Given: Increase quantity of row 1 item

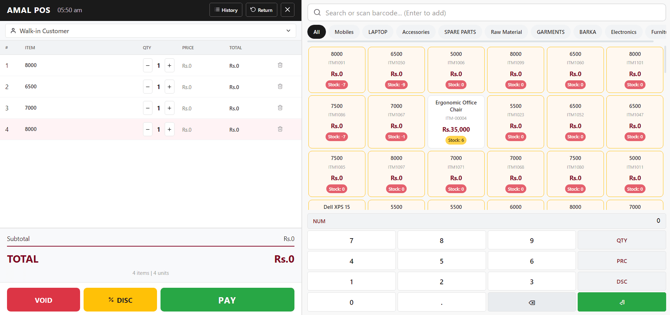Looking at the screenshot, I should click(170, 66).
